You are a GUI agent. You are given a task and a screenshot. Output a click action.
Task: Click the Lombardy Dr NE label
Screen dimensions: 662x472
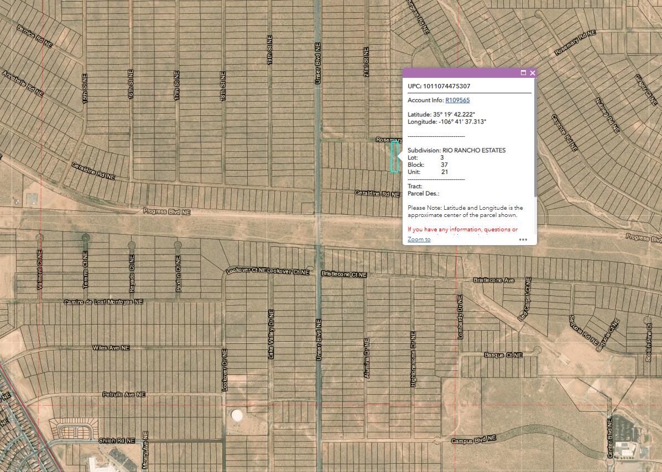[x=460, y=317]
